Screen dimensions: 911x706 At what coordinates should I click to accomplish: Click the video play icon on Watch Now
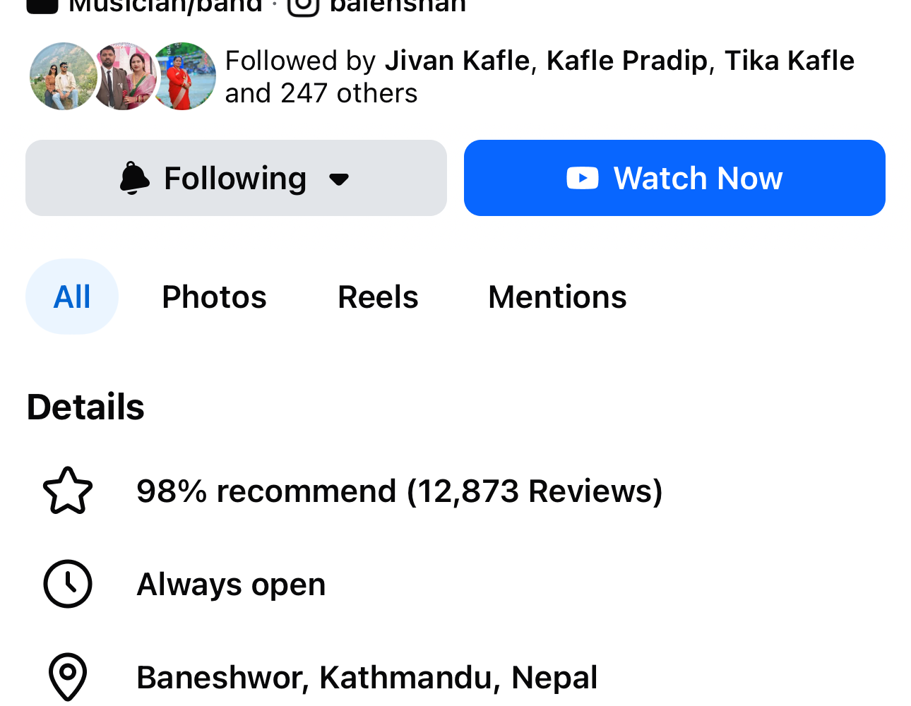pyautogui.click(x=583, y=178)
